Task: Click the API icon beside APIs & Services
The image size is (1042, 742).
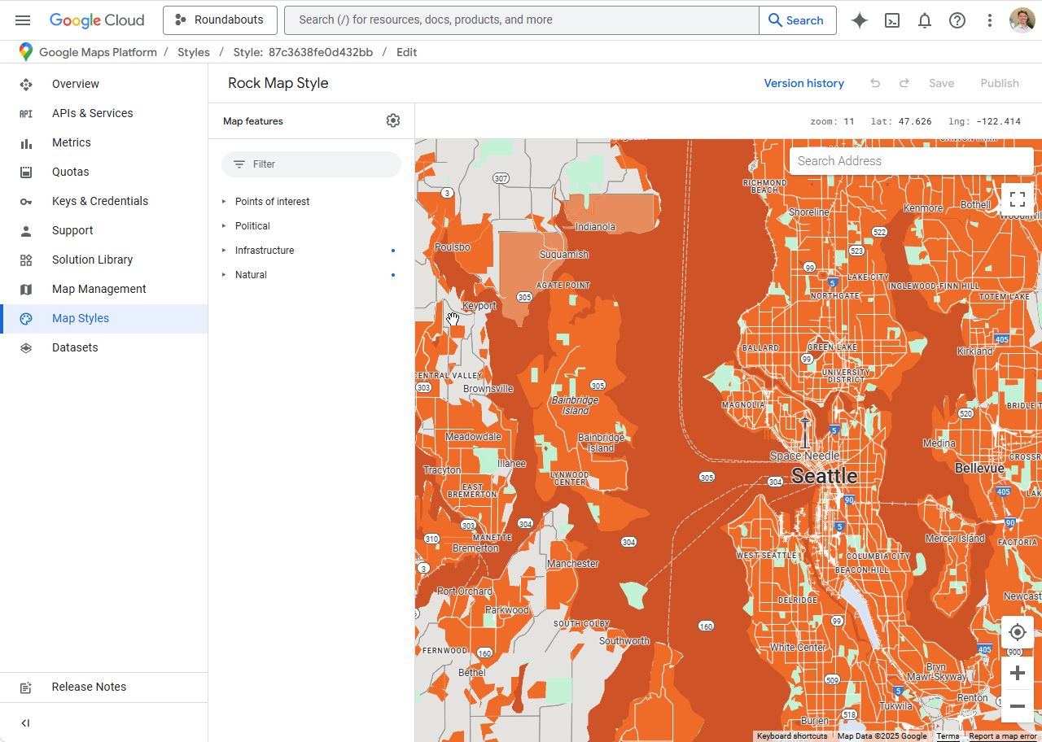Action: click(x=26, y=113)
